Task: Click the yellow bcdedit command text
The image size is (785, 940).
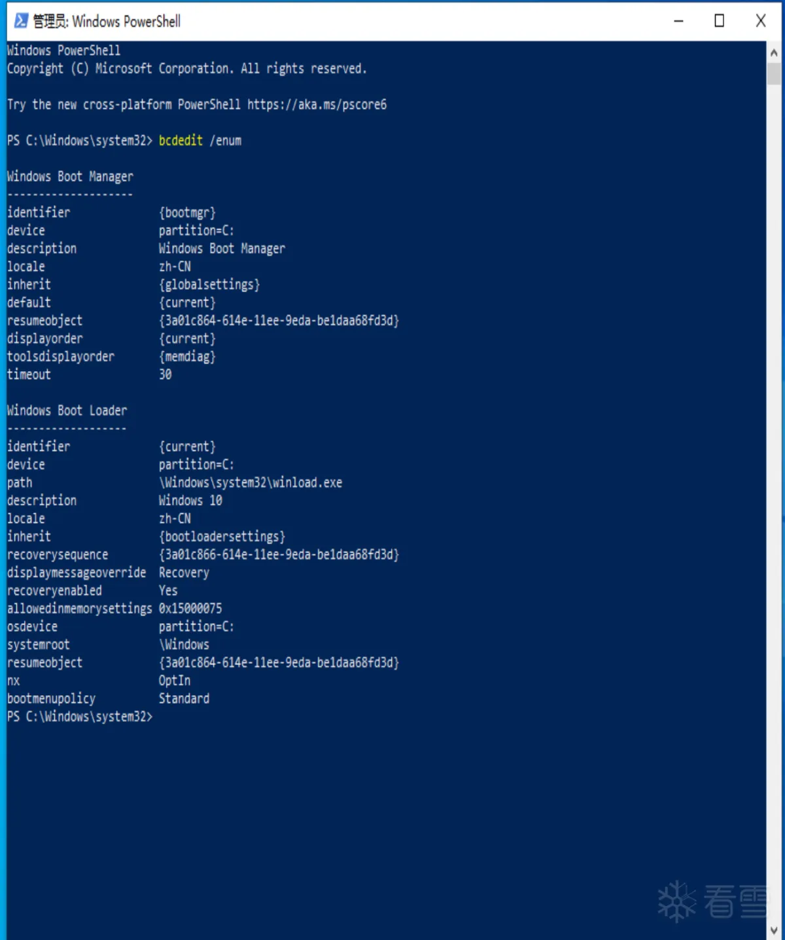Action: pos(181,141)
